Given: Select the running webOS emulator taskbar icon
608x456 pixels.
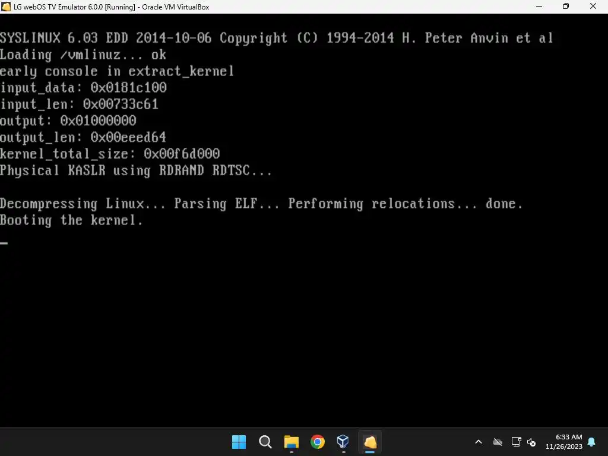Looking at the screenshot, I should 370,442.
